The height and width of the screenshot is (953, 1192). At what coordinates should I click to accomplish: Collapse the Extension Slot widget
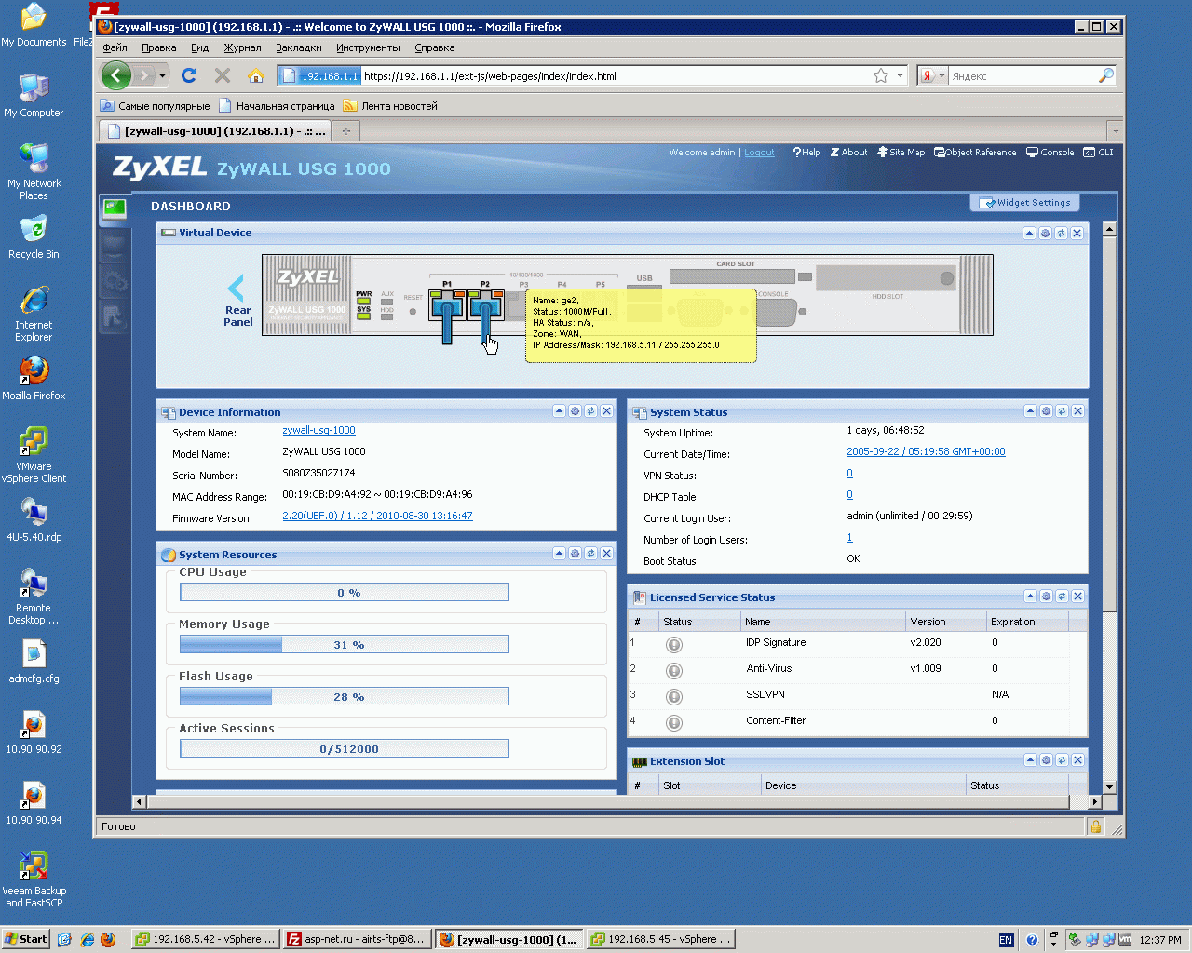[1030, 760]
